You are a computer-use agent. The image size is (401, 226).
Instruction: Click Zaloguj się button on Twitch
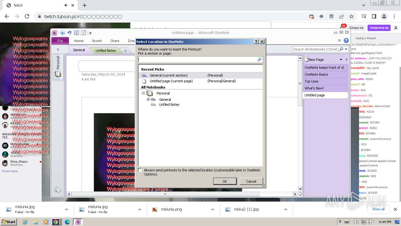[357, 28]
